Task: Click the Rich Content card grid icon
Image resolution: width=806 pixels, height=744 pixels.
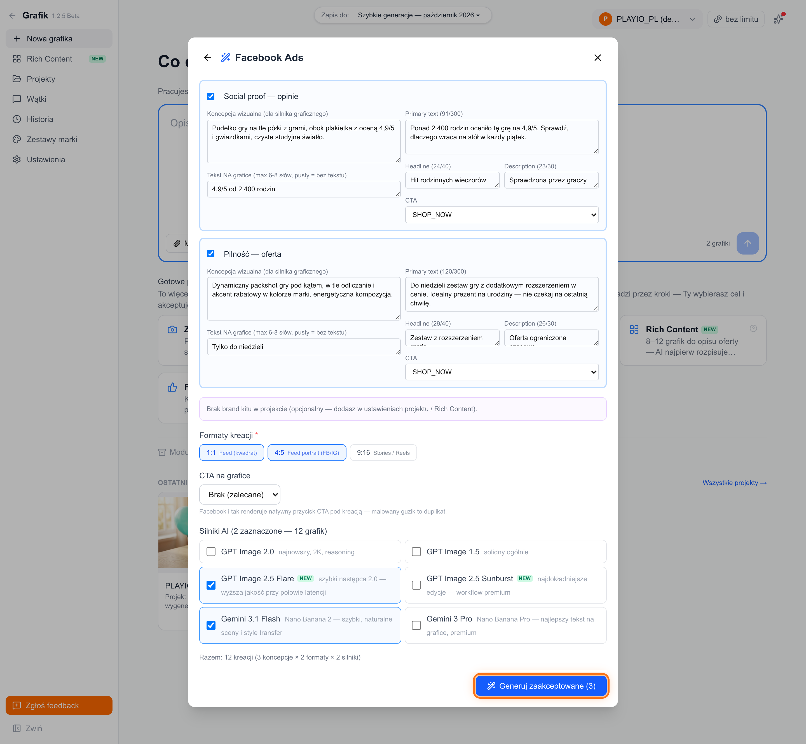Action: coord(634,329)
